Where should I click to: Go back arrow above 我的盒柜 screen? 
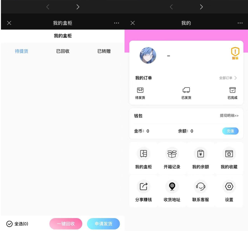[48, 7]
